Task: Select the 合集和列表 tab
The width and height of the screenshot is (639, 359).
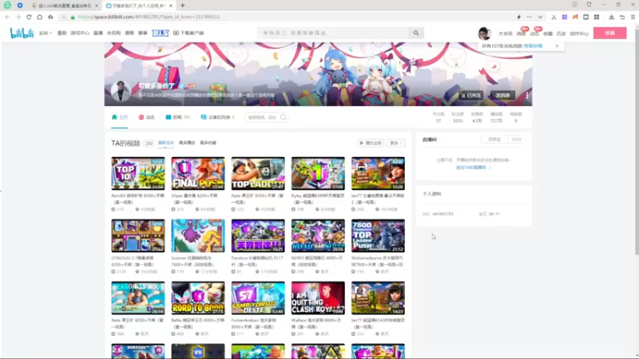Action: tap(217, 117)
